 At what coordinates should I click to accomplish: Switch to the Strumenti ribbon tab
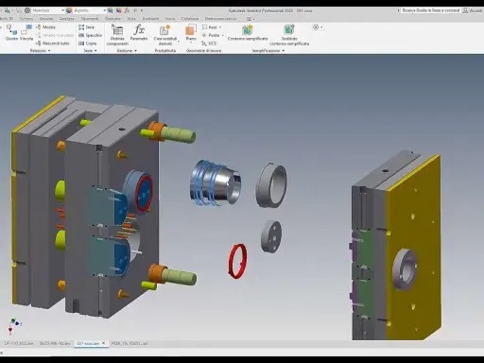pos(90,19)
